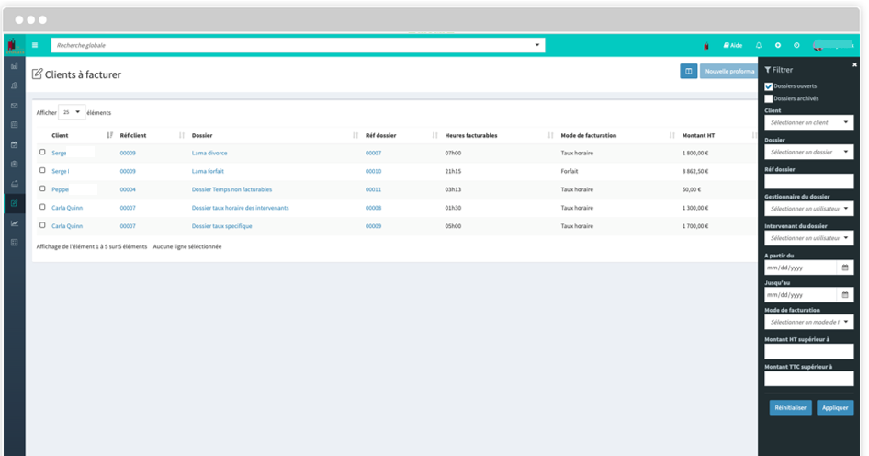Screen dimensions: 869x456
Task: Open the bar chart dashboard sidebar icon
Action: [15, 66]
